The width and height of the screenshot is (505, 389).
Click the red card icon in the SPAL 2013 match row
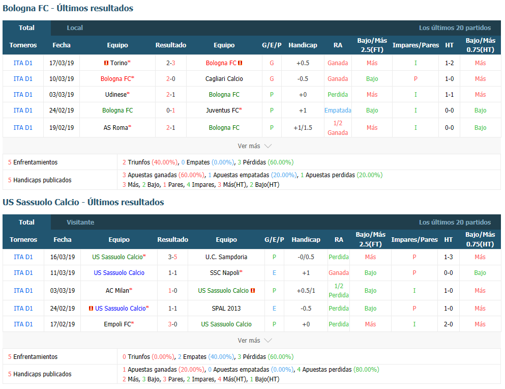point(91,309)
